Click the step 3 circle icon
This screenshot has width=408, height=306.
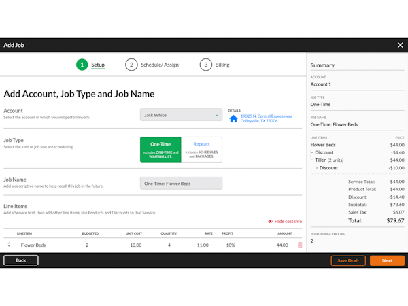coord(206,65)
